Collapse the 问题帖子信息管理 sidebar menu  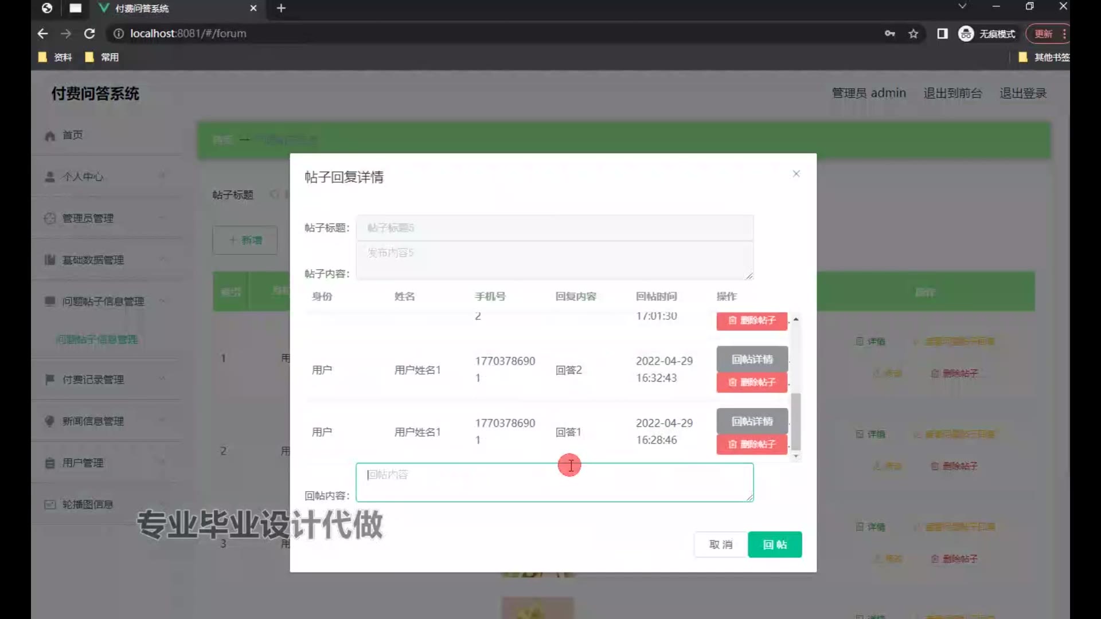click(103, 301)
